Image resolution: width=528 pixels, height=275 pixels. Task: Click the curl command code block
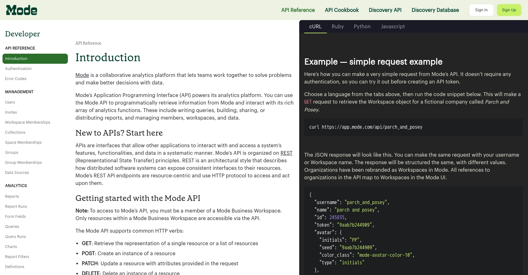(413, 127)
